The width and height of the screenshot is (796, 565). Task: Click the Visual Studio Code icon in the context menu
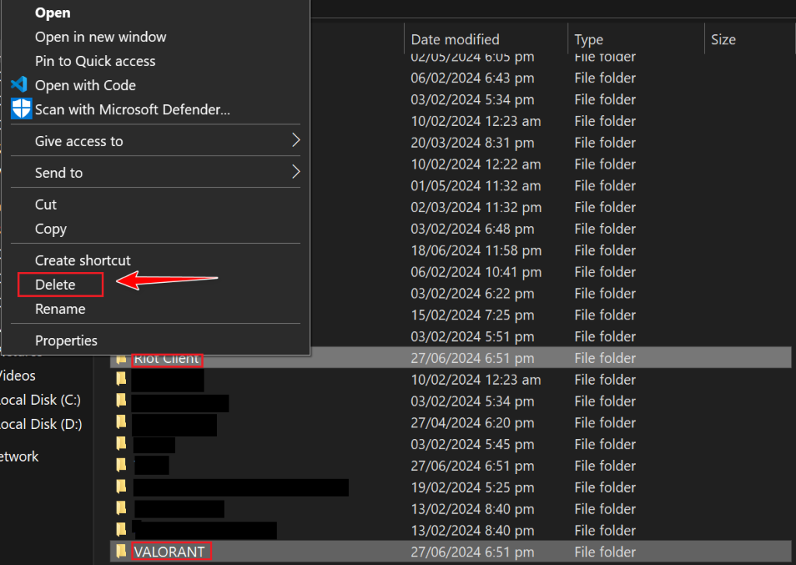19,84
